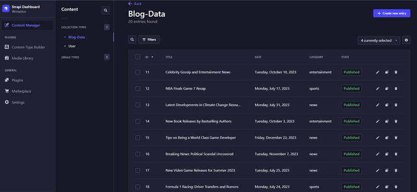Viewport: 417px width, 192px height.
Task: Open the 4 currently selected dropdown
Action: [x=379, y=41]
